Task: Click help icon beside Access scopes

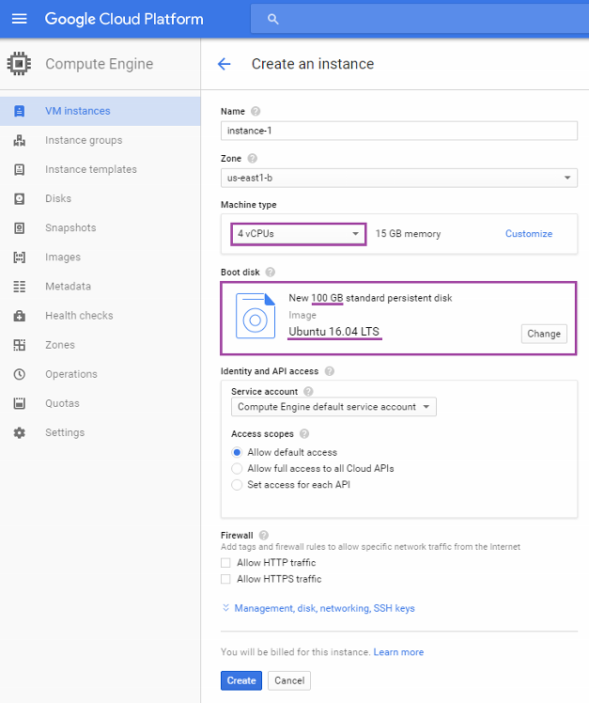Action: point(304,433)
